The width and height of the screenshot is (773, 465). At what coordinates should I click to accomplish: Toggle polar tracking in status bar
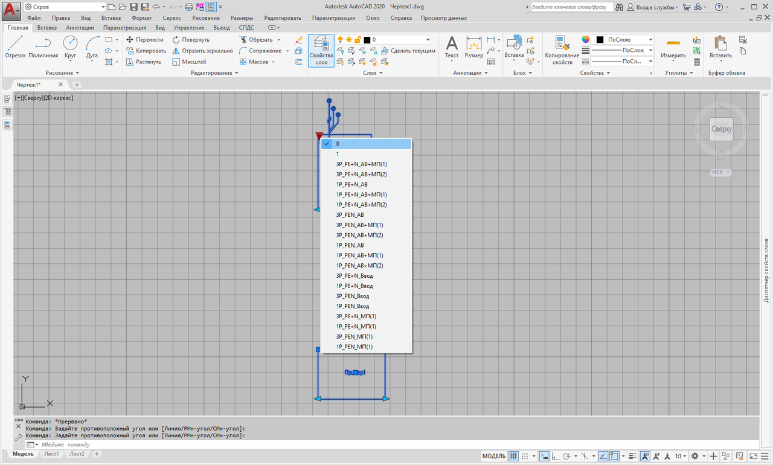(x=568, y=456)
